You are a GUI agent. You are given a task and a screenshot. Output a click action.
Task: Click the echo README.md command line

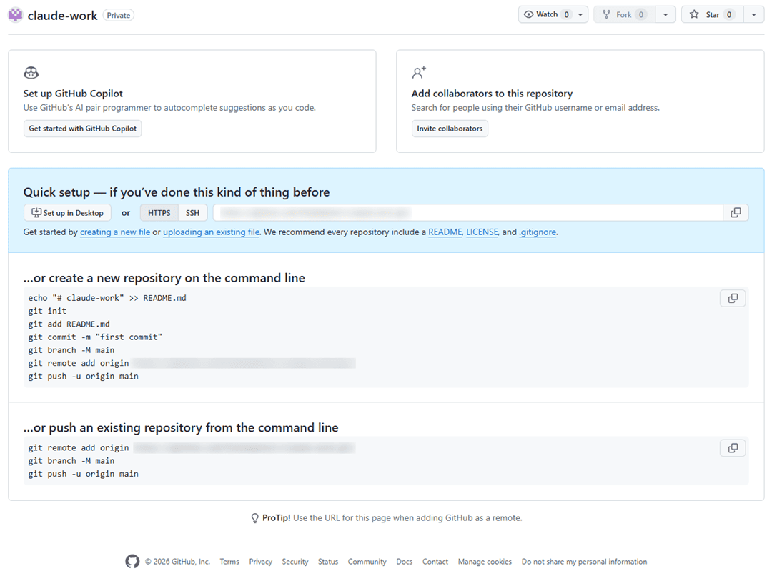[x=107, y=298]
